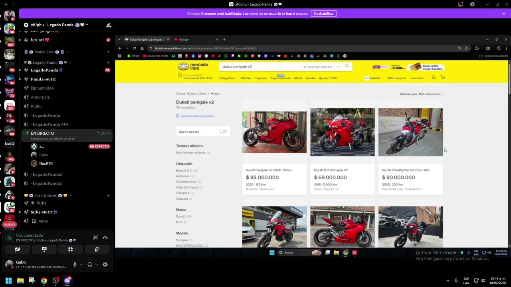The width and height of the screenshot is (511, 287).
Task: Collapse the Panda Live category
Action: coord(46,52)
